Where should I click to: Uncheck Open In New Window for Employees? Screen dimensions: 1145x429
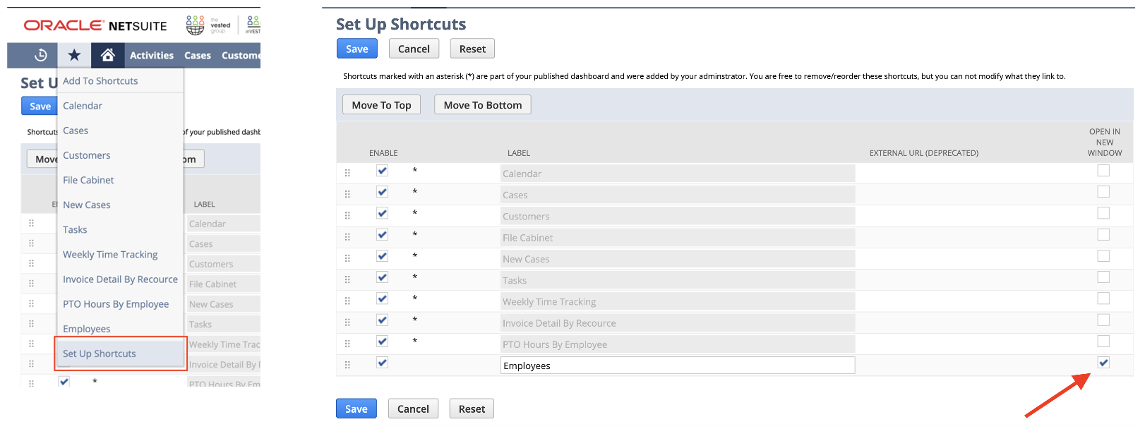(1103, 363)
